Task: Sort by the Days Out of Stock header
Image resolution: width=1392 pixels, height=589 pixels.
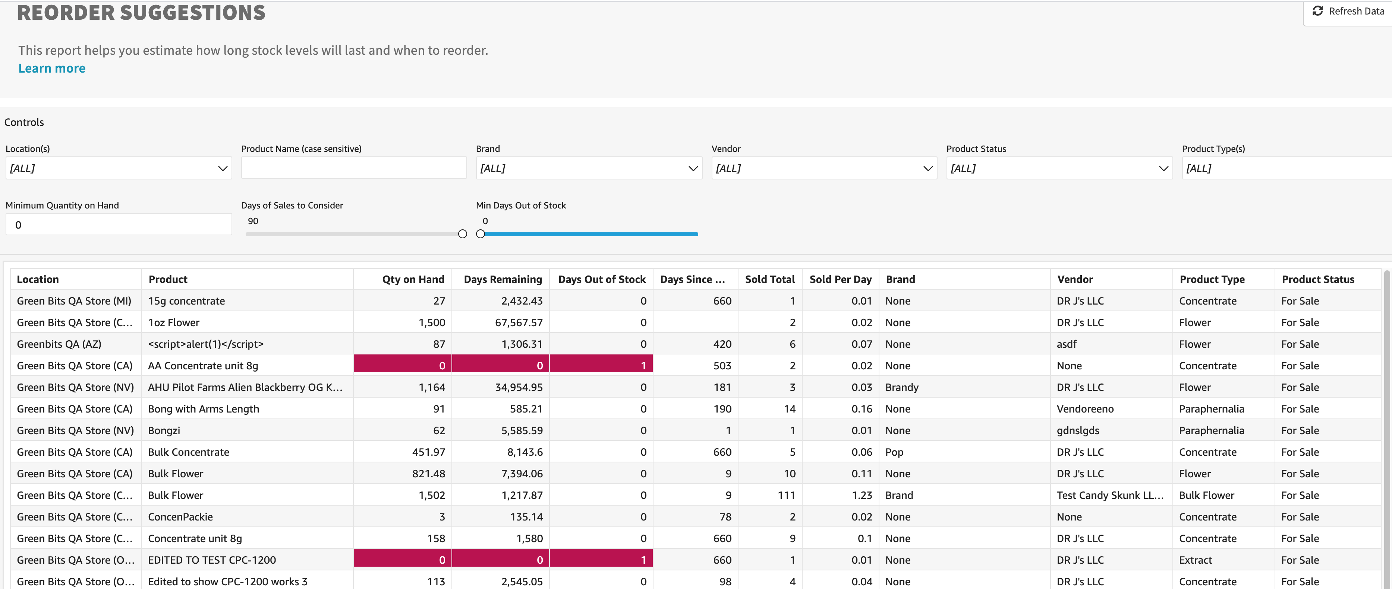Action: (601, 279)
